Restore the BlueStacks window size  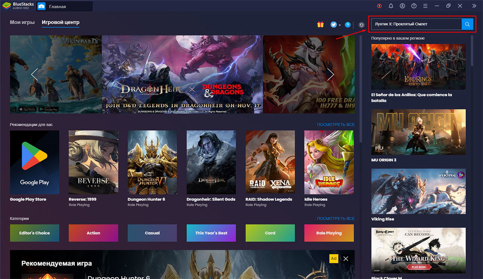(x=448, y=6)
